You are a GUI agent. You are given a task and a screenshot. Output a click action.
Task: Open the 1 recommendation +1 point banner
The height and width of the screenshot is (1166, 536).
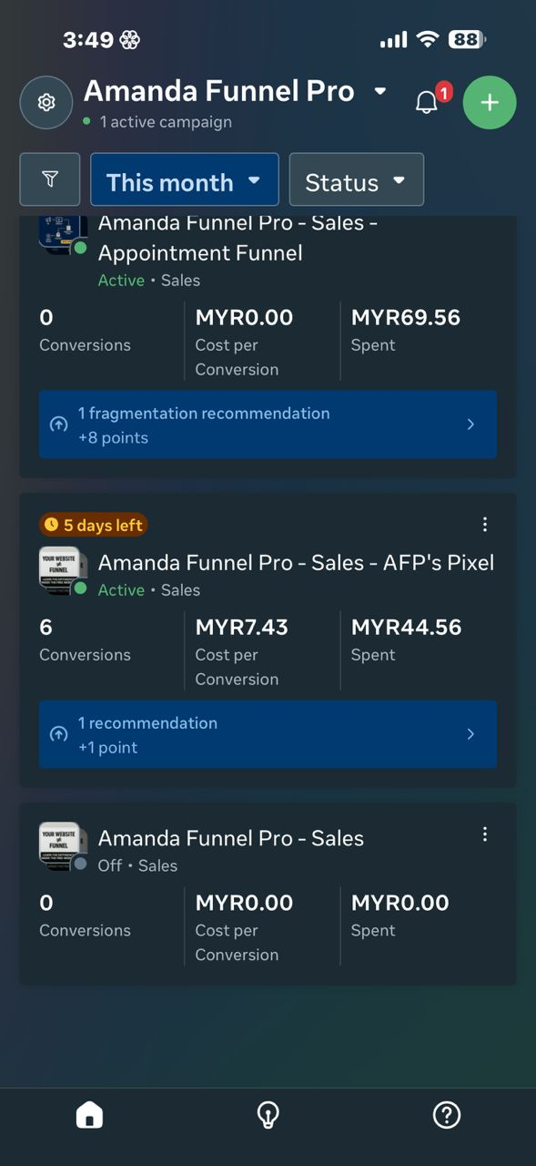point(268,734)
